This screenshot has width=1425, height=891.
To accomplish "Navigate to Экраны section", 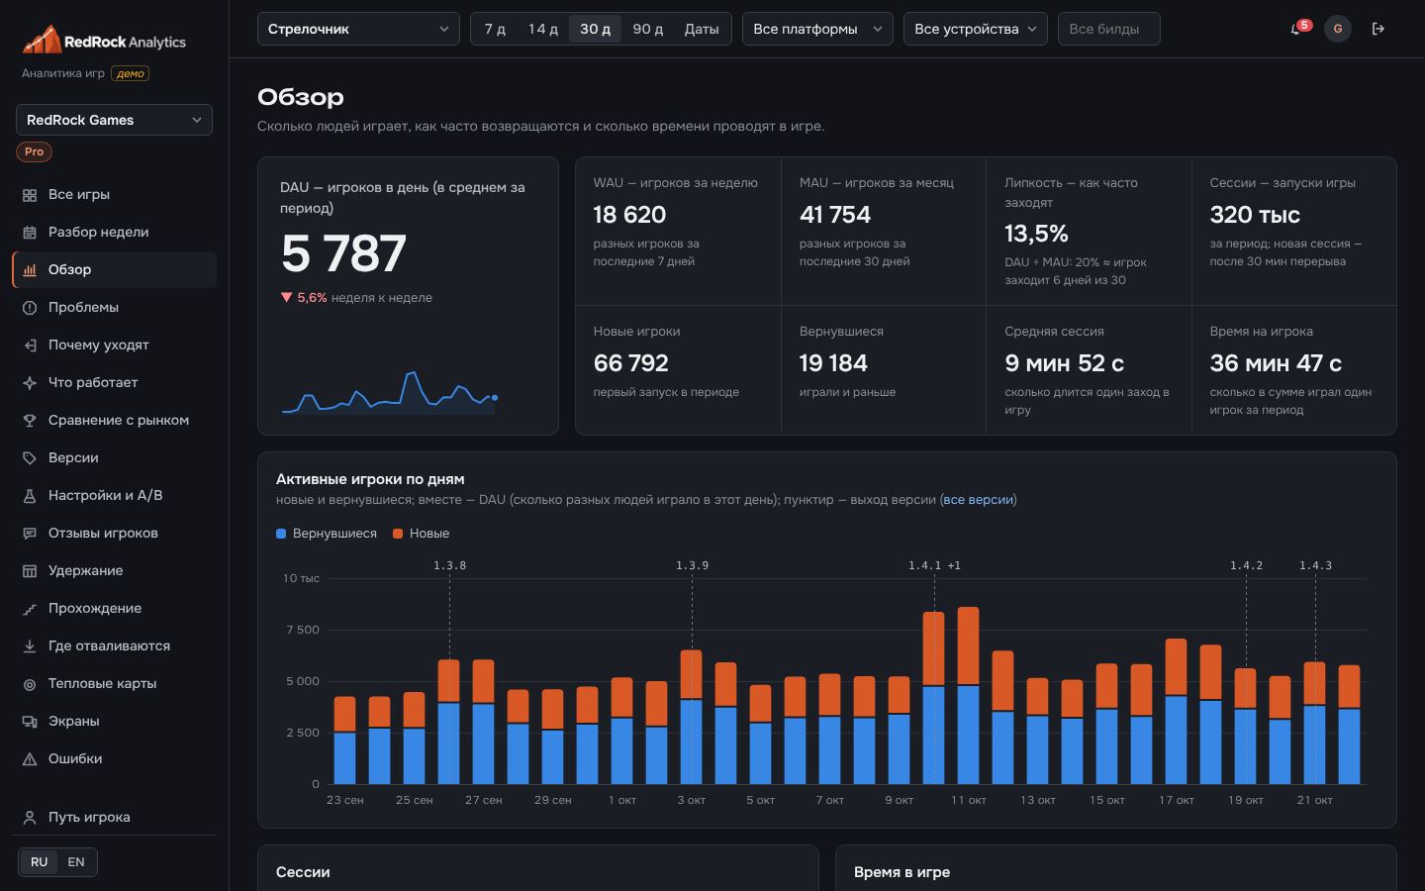I will pyautogui.click(x=115, y=722).
